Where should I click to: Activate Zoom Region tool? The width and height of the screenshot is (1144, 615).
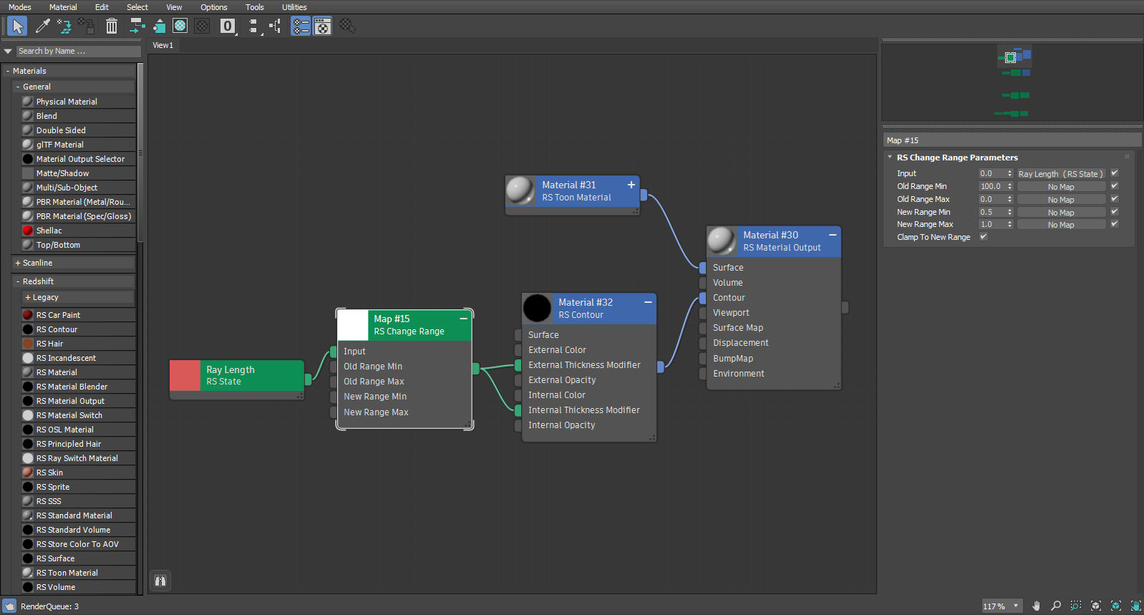coord(1076,606)
